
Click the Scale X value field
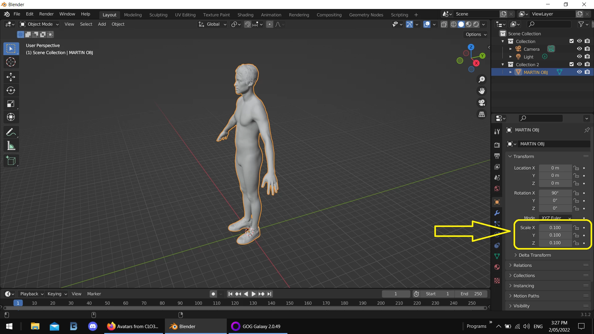pos(555,228)
